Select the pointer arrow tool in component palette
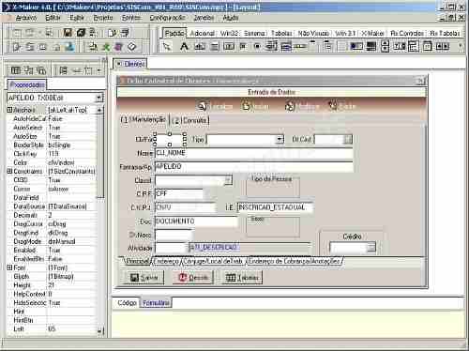This screenshot has width=469, height=351. (167, 47)
